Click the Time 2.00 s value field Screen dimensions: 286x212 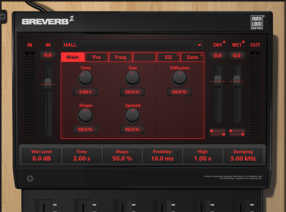coord(85,92)
